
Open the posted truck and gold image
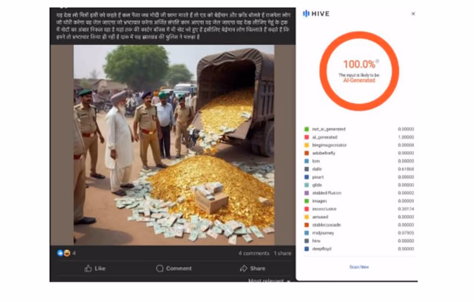tap(174, 145)
